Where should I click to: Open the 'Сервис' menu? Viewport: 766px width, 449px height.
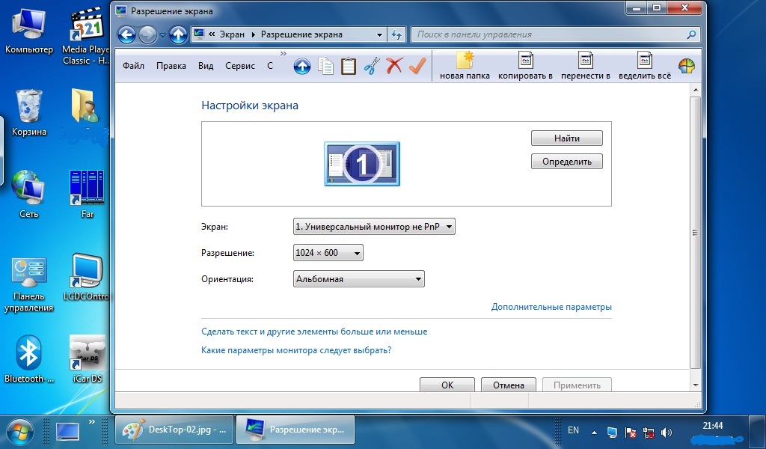(x=240, y=66)
